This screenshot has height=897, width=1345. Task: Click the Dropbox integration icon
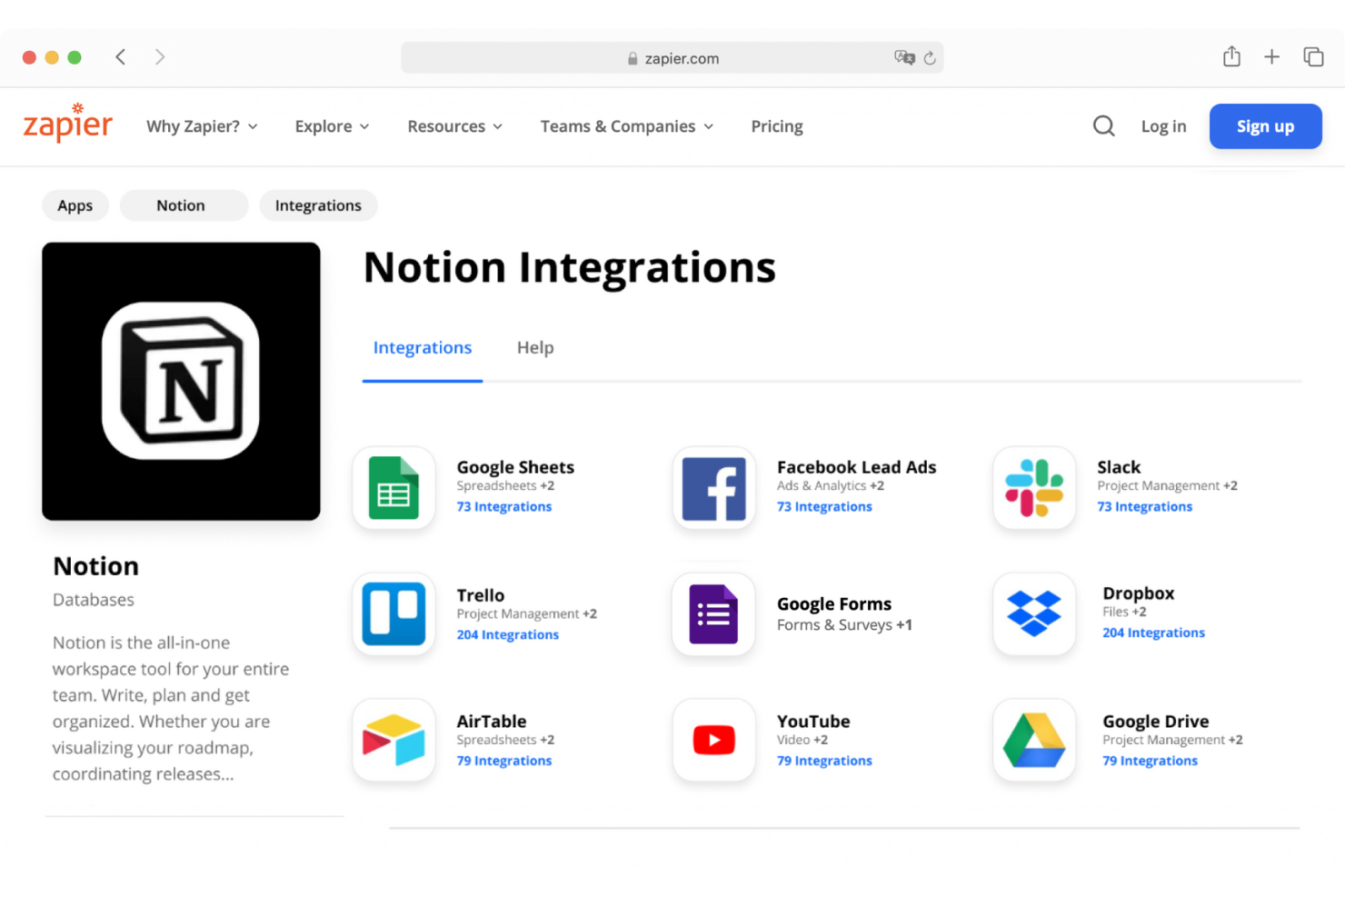click(1033, 614)
